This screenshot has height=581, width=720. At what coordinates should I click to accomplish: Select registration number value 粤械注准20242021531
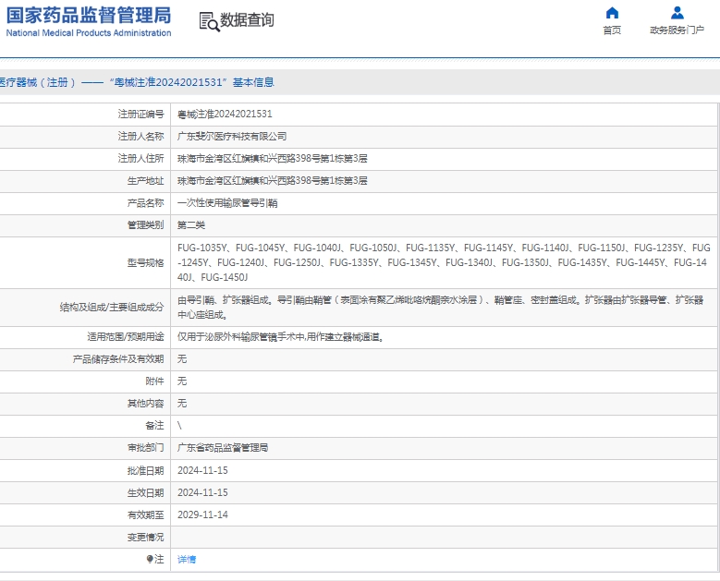pyautogui.click(x=225, y=114)
